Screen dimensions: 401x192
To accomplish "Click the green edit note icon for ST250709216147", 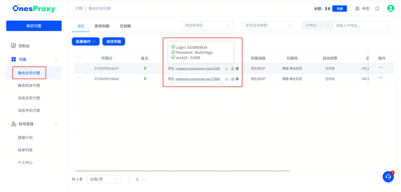I will (x=145, y=68).
